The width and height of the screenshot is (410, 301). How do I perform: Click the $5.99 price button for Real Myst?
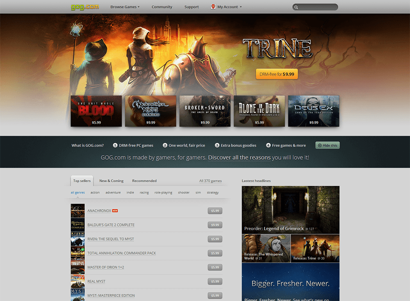point(215,281)
